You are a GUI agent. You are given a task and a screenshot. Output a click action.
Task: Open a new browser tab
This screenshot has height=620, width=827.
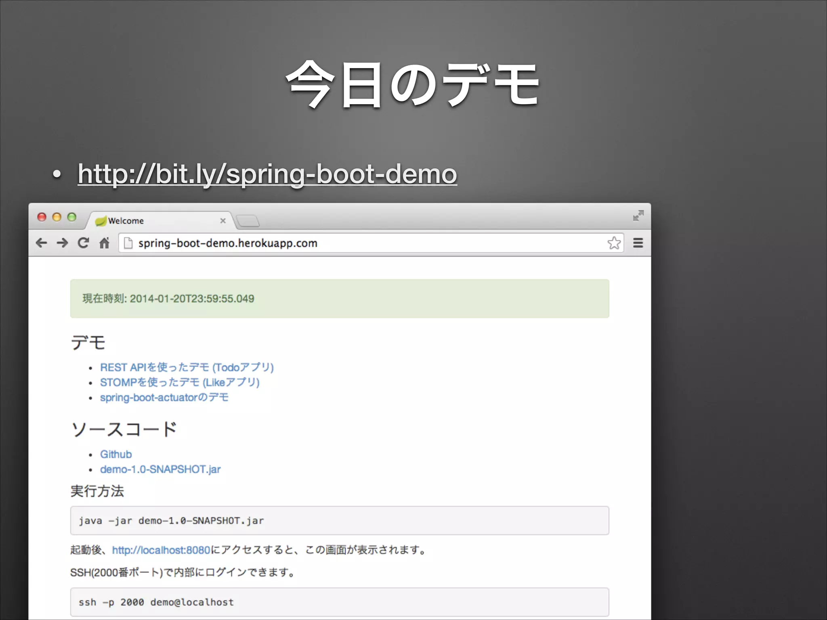coord(248,221)
